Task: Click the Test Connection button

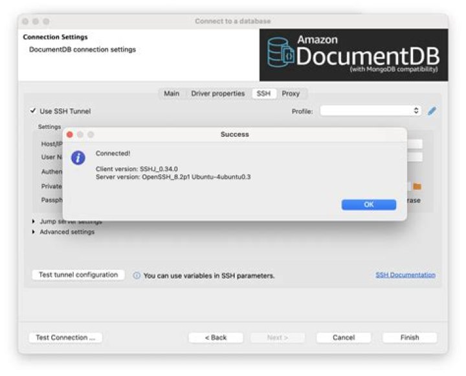Action: pyautogui.click(x=65, y=337)
